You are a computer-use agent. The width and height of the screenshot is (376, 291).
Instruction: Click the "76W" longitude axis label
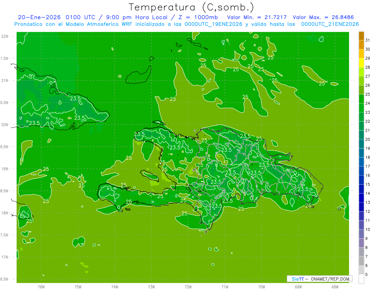pos(41,287)
